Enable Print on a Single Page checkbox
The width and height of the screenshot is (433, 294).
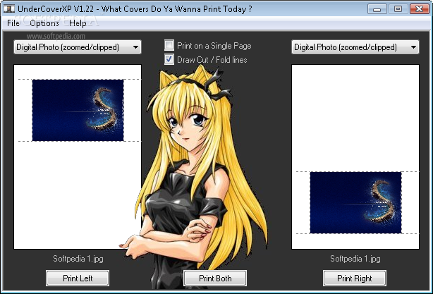pos(169,45)
